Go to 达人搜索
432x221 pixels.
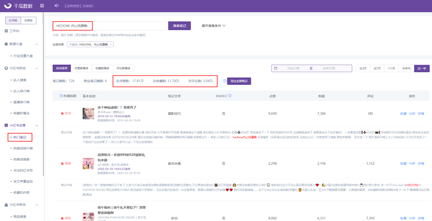[x=20, y=80]
